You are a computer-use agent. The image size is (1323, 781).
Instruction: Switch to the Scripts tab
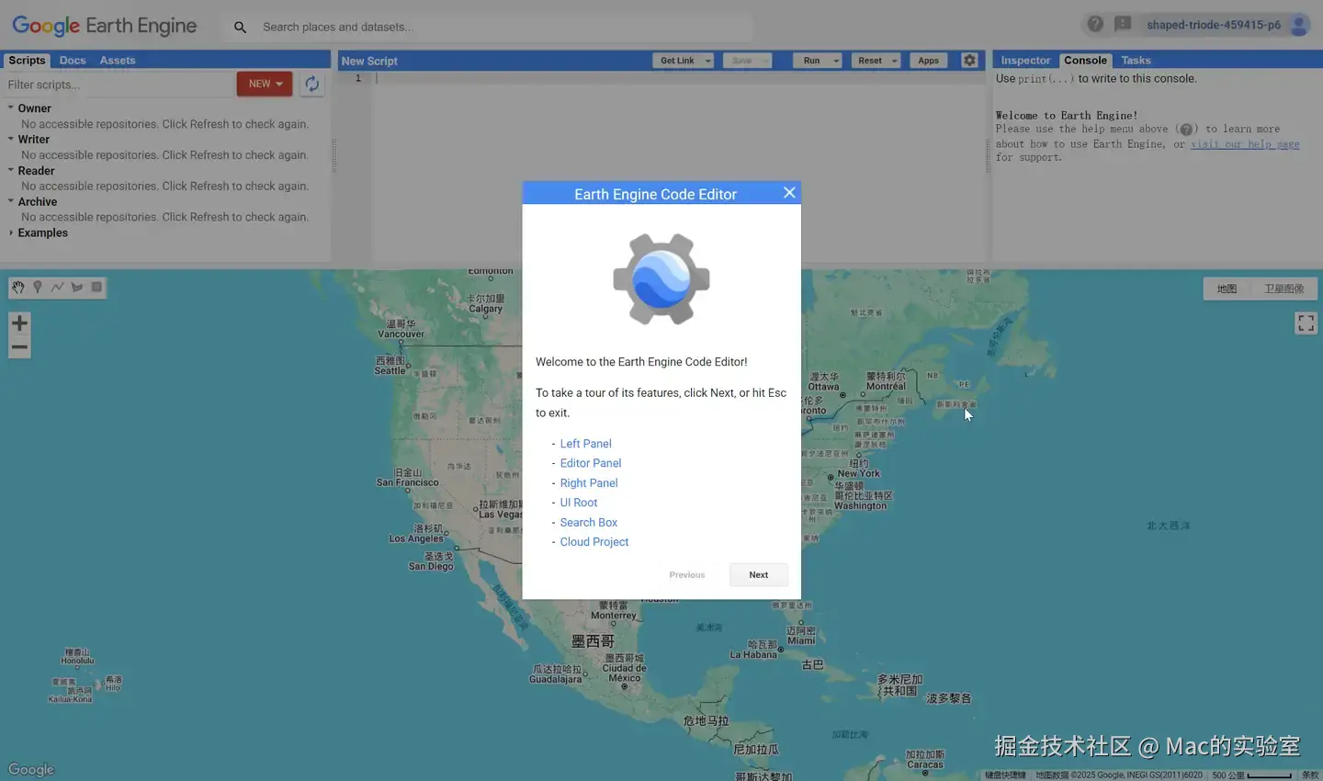coord(27,61)
